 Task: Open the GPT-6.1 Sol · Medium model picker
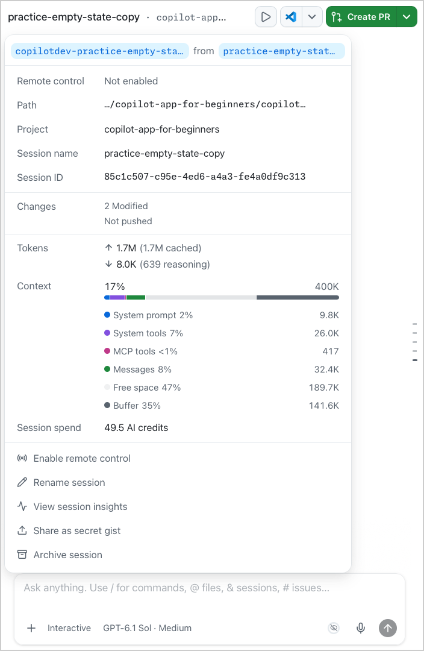tap(148, 628)
